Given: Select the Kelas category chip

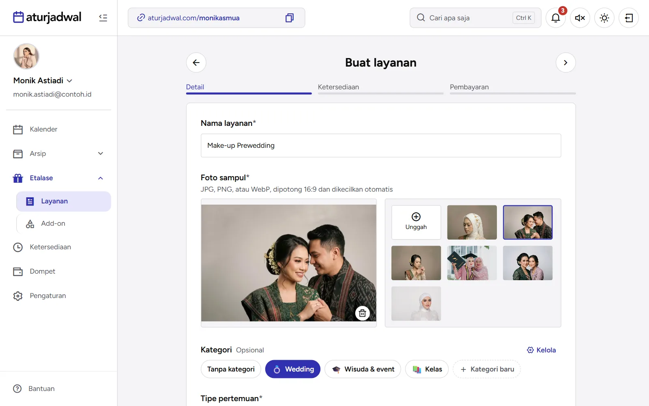Looking at the screenshot, I should click(427, 369).
